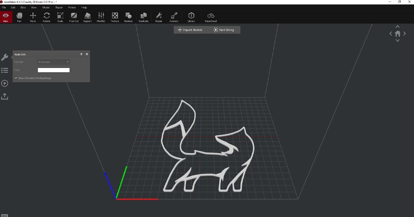Open the Library panel
This screenshot has width=414, height=217.
191,17
